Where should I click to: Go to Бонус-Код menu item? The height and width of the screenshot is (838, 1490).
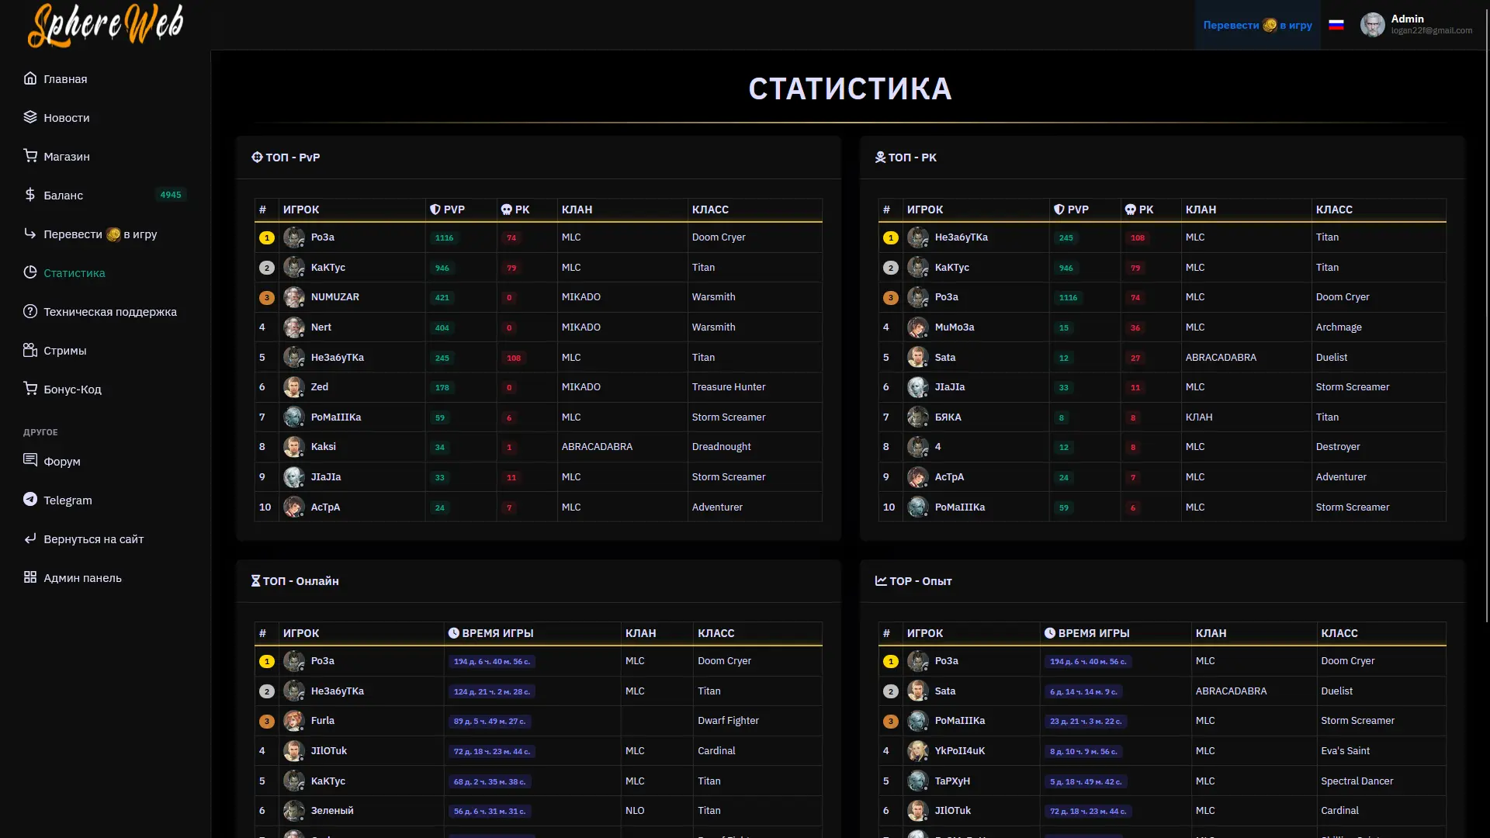[x=72, y=390]
